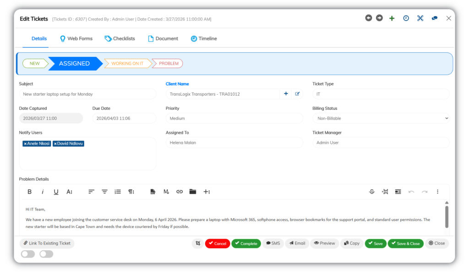The width and height of the screenshot is (469, 272).
Task: Add new client with plus icon
Action: tap(286, 94)
